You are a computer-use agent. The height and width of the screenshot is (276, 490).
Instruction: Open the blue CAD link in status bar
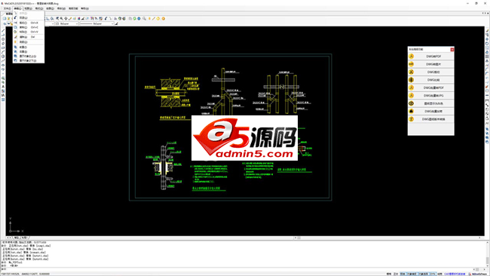pos(455,274)
